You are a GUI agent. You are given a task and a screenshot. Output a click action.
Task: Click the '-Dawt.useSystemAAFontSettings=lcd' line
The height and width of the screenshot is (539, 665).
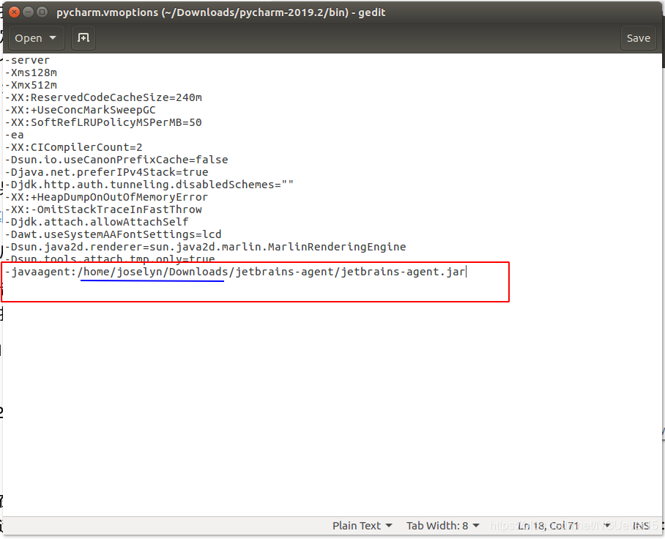pyautogui.click(x=113, y=234)
